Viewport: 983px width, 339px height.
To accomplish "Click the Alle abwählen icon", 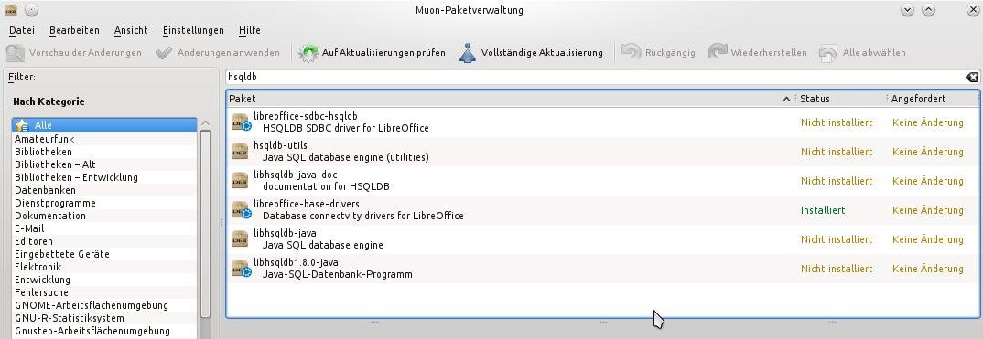I will 828,52.
